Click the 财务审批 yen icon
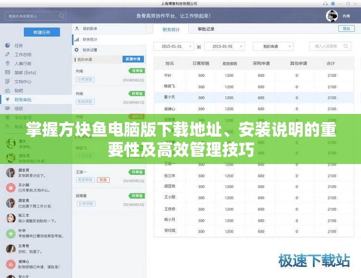Screen dimensions: 361x278 point(8,99)
